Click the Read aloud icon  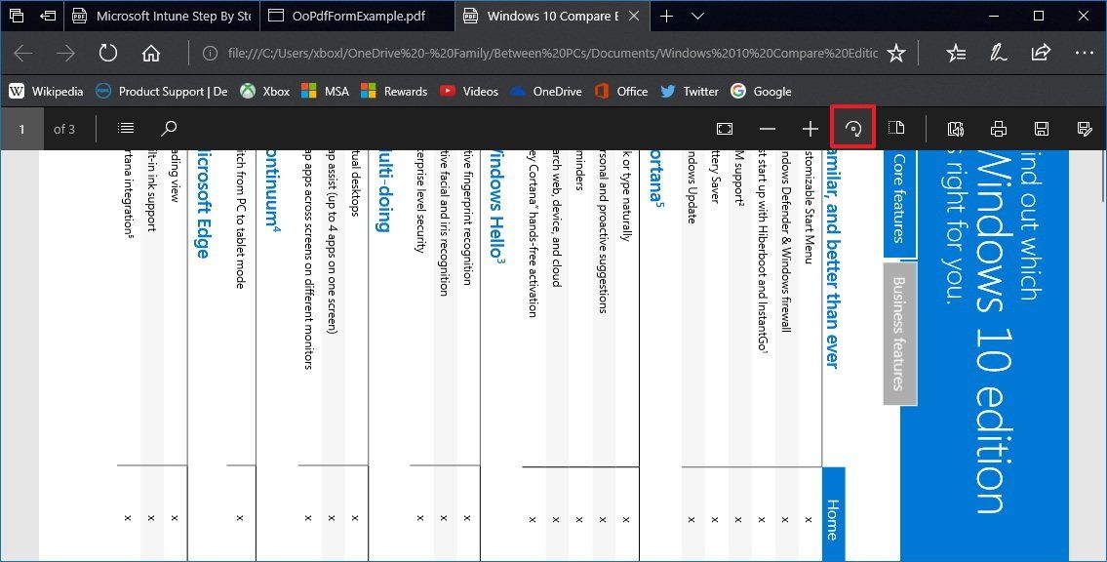tap(955, 129)
